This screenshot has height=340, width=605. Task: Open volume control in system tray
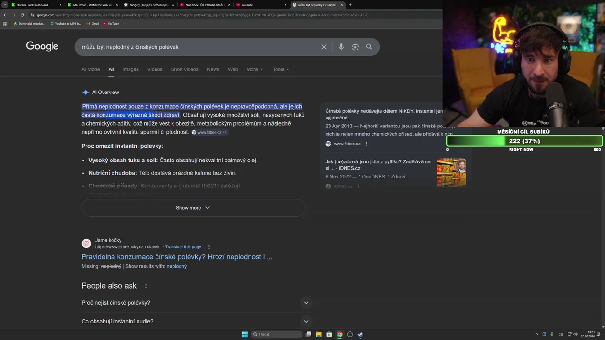point(575,334)
